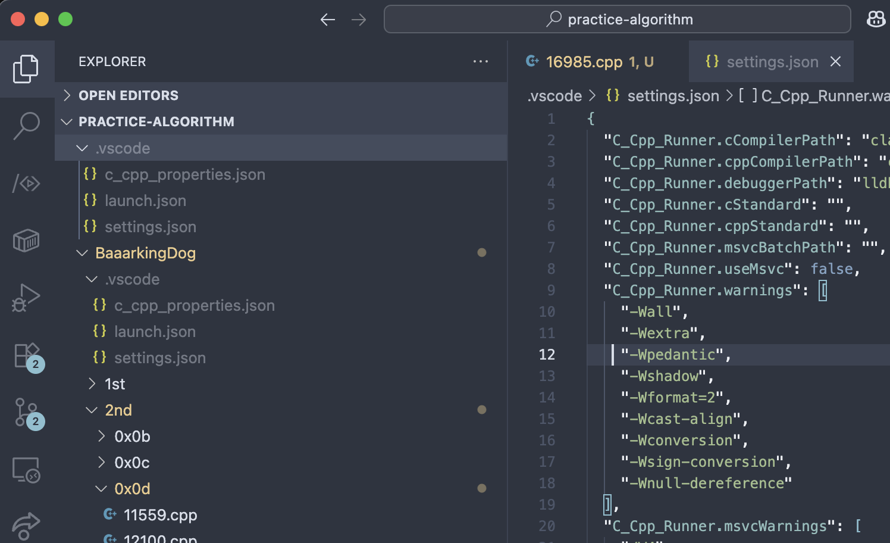Open the Live Share view

[27, 525]
